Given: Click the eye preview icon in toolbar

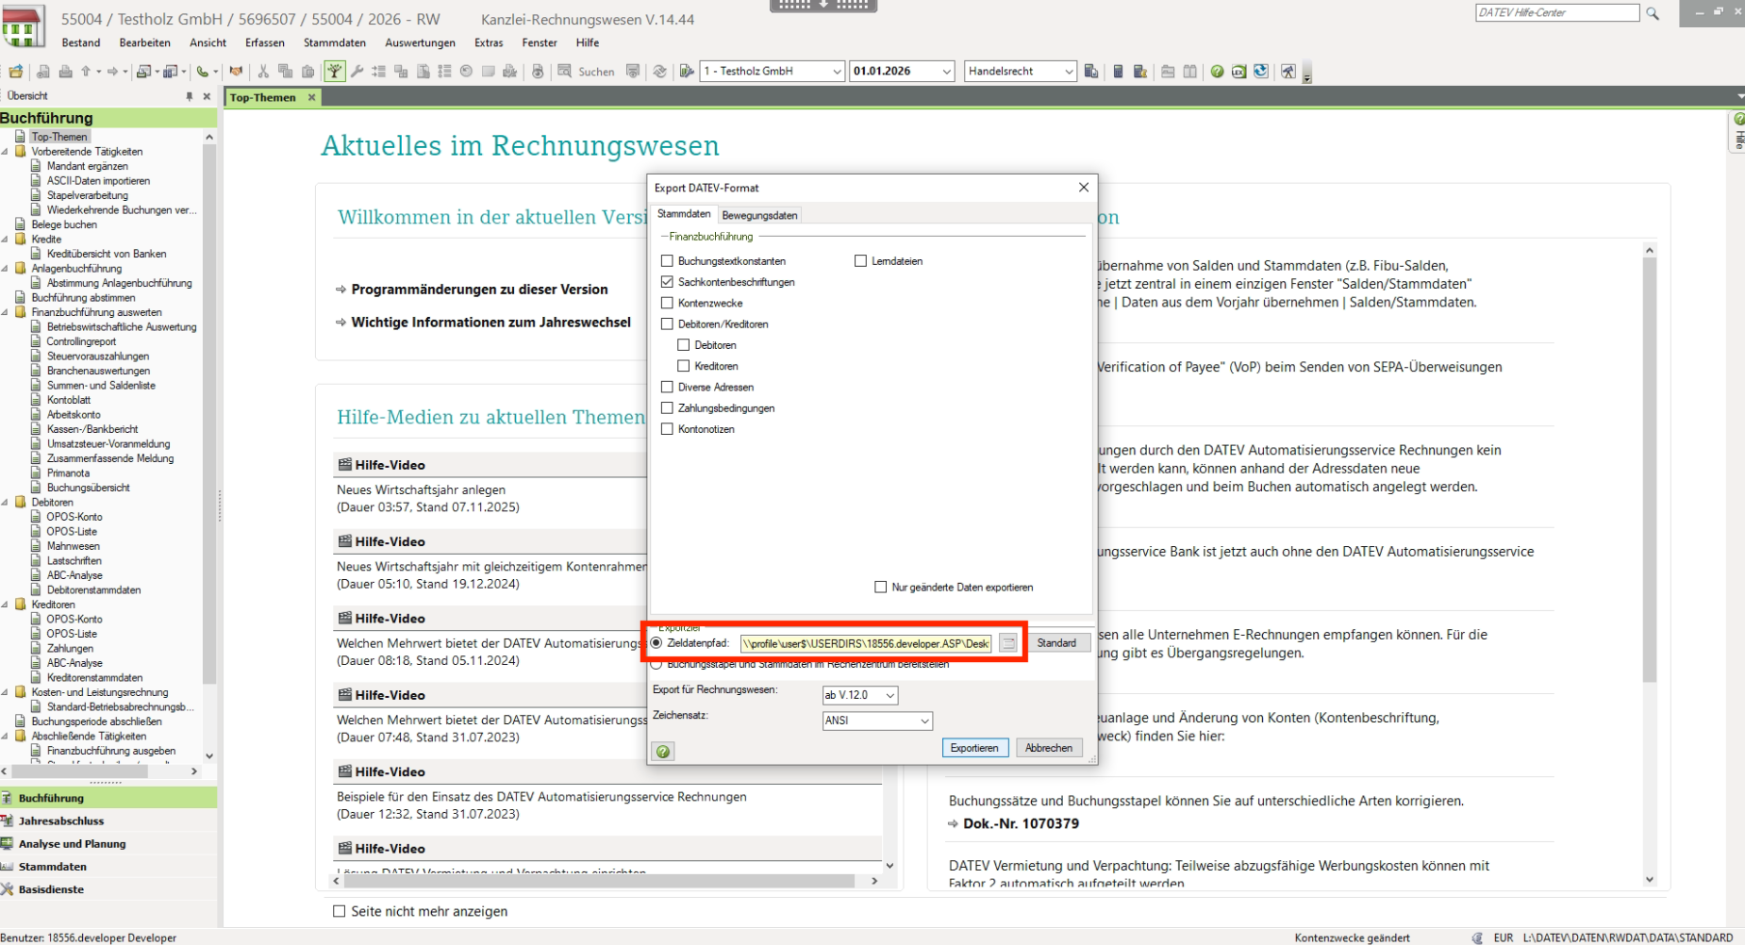Looking at the screenshot, I should pyautogui.click(x=537, y=72).
